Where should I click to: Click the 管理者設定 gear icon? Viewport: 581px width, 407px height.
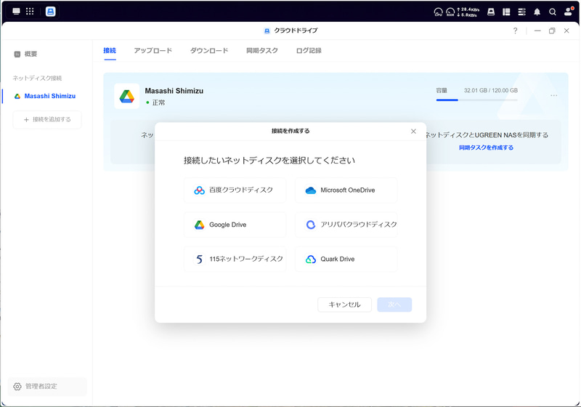click(17, 387)
